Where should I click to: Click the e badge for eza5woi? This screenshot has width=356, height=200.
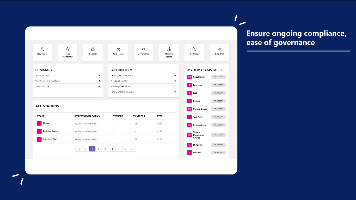[189, 153]
